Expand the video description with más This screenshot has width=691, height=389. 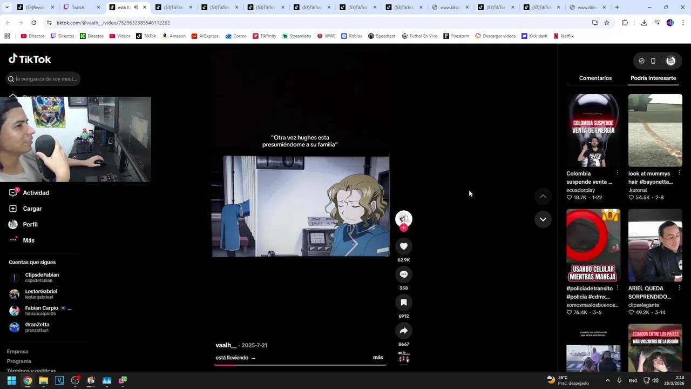pos(378,358)
